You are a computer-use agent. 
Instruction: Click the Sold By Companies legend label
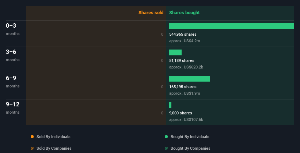coord(54,148)
